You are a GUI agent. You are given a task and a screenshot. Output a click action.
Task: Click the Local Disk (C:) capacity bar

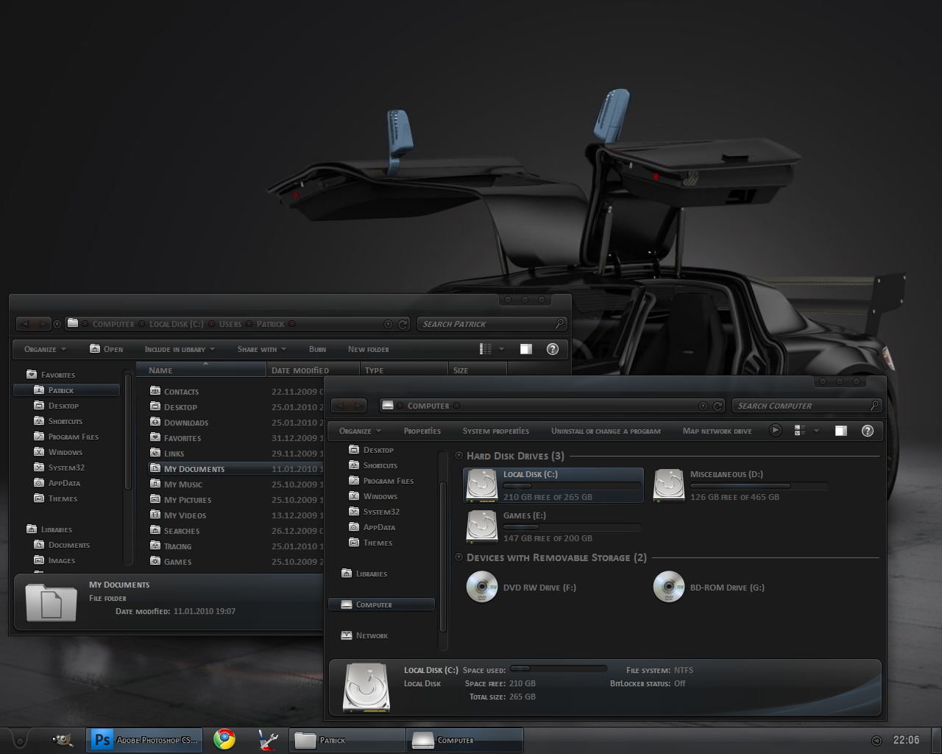coord(571,486)
